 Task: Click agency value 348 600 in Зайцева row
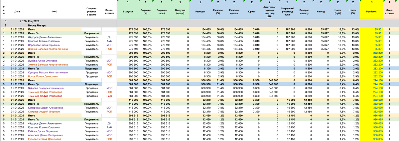click(x=273, y=88)
